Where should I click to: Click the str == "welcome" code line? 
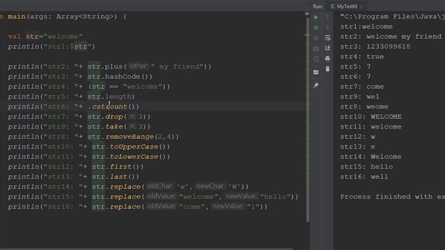pos(89,86)
